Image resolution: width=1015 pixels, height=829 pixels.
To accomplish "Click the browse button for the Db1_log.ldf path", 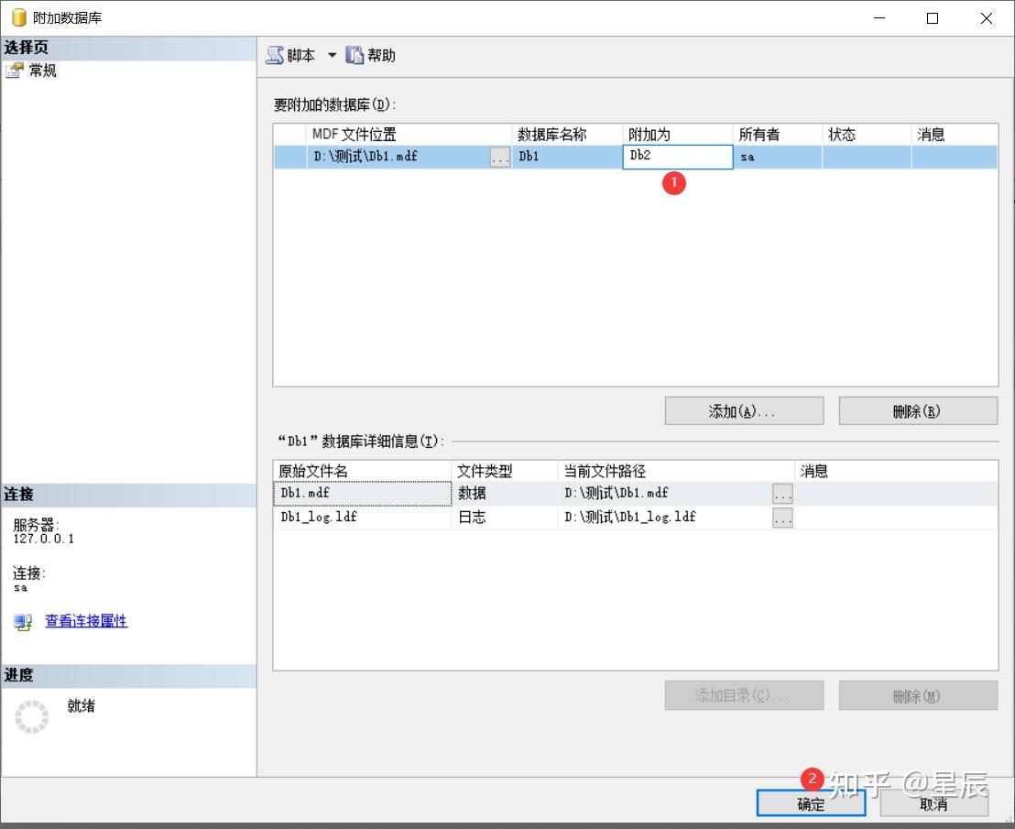I will (781, 517).
